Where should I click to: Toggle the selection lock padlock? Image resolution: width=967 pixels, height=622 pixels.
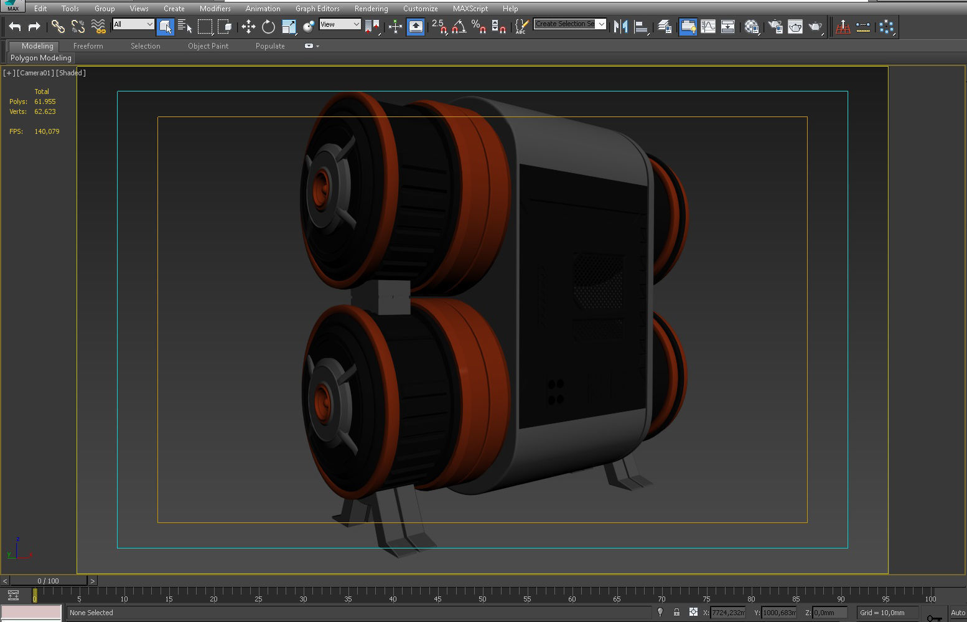pos(677,613)
